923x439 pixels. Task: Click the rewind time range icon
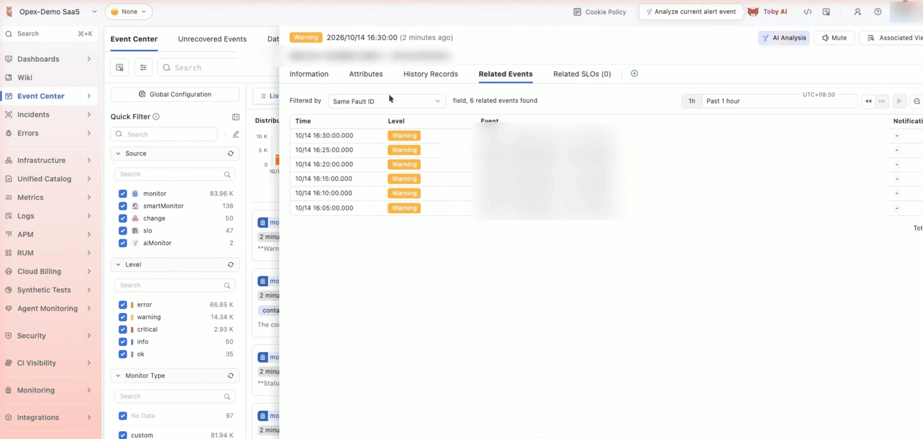(x=868, y=101)
